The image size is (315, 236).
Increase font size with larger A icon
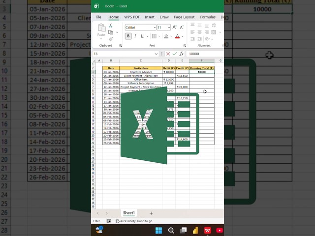pyautogui.click(x=174, y=28)
